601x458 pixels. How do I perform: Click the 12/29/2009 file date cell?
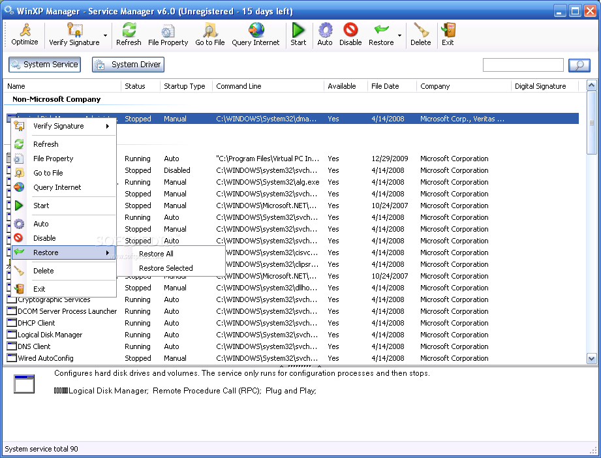[x=390, y=159]
